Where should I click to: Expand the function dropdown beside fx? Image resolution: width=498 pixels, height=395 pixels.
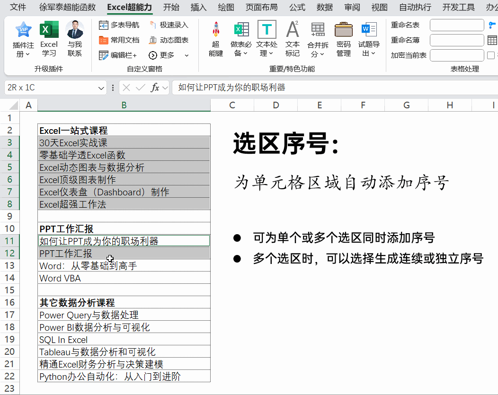coord(165,88)
